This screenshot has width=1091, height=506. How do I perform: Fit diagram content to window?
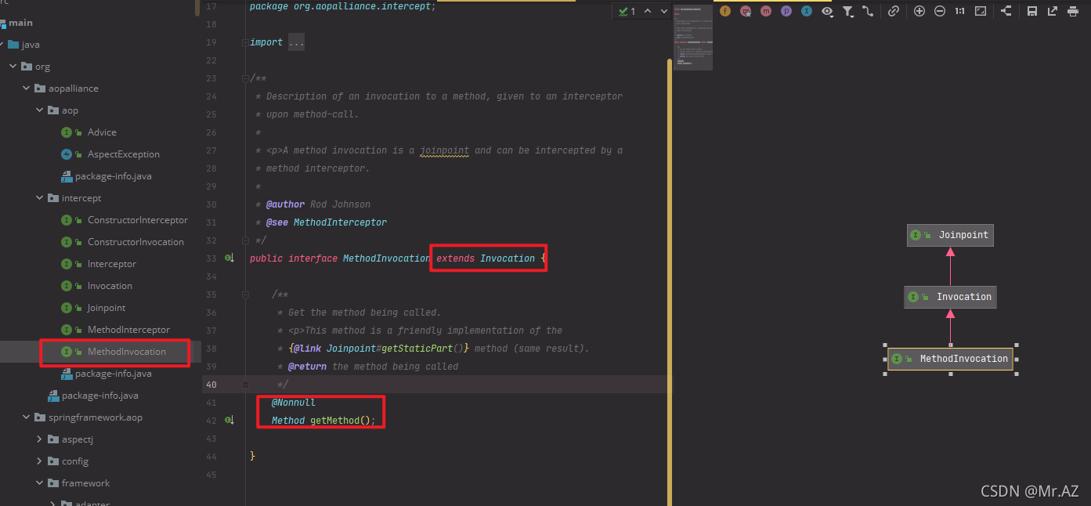(981, 11)
